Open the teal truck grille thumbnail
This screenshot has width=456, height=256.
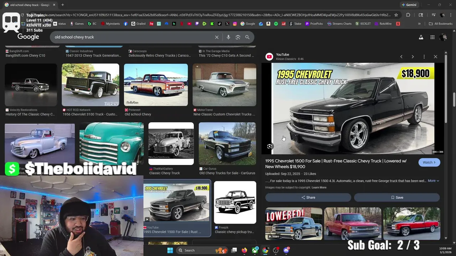click(112, 144)
